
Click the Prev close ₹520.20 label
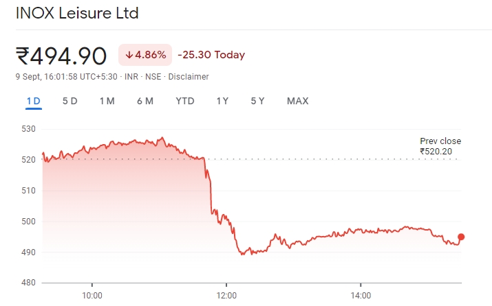tap(440, 146)
